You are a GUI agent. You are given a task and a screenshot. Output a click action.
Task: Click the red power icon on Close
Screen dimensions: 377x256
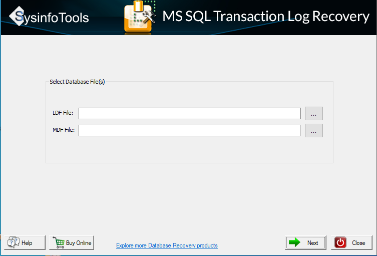click(340, 242)
